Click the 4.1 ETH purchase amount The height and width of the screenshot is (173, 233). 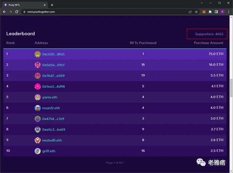pyautogui.click(x=217, y=86)
